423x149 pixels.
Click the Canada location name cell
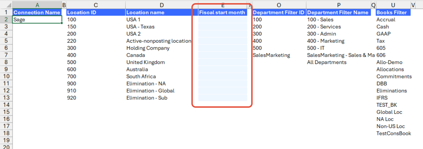coord(162,55)
